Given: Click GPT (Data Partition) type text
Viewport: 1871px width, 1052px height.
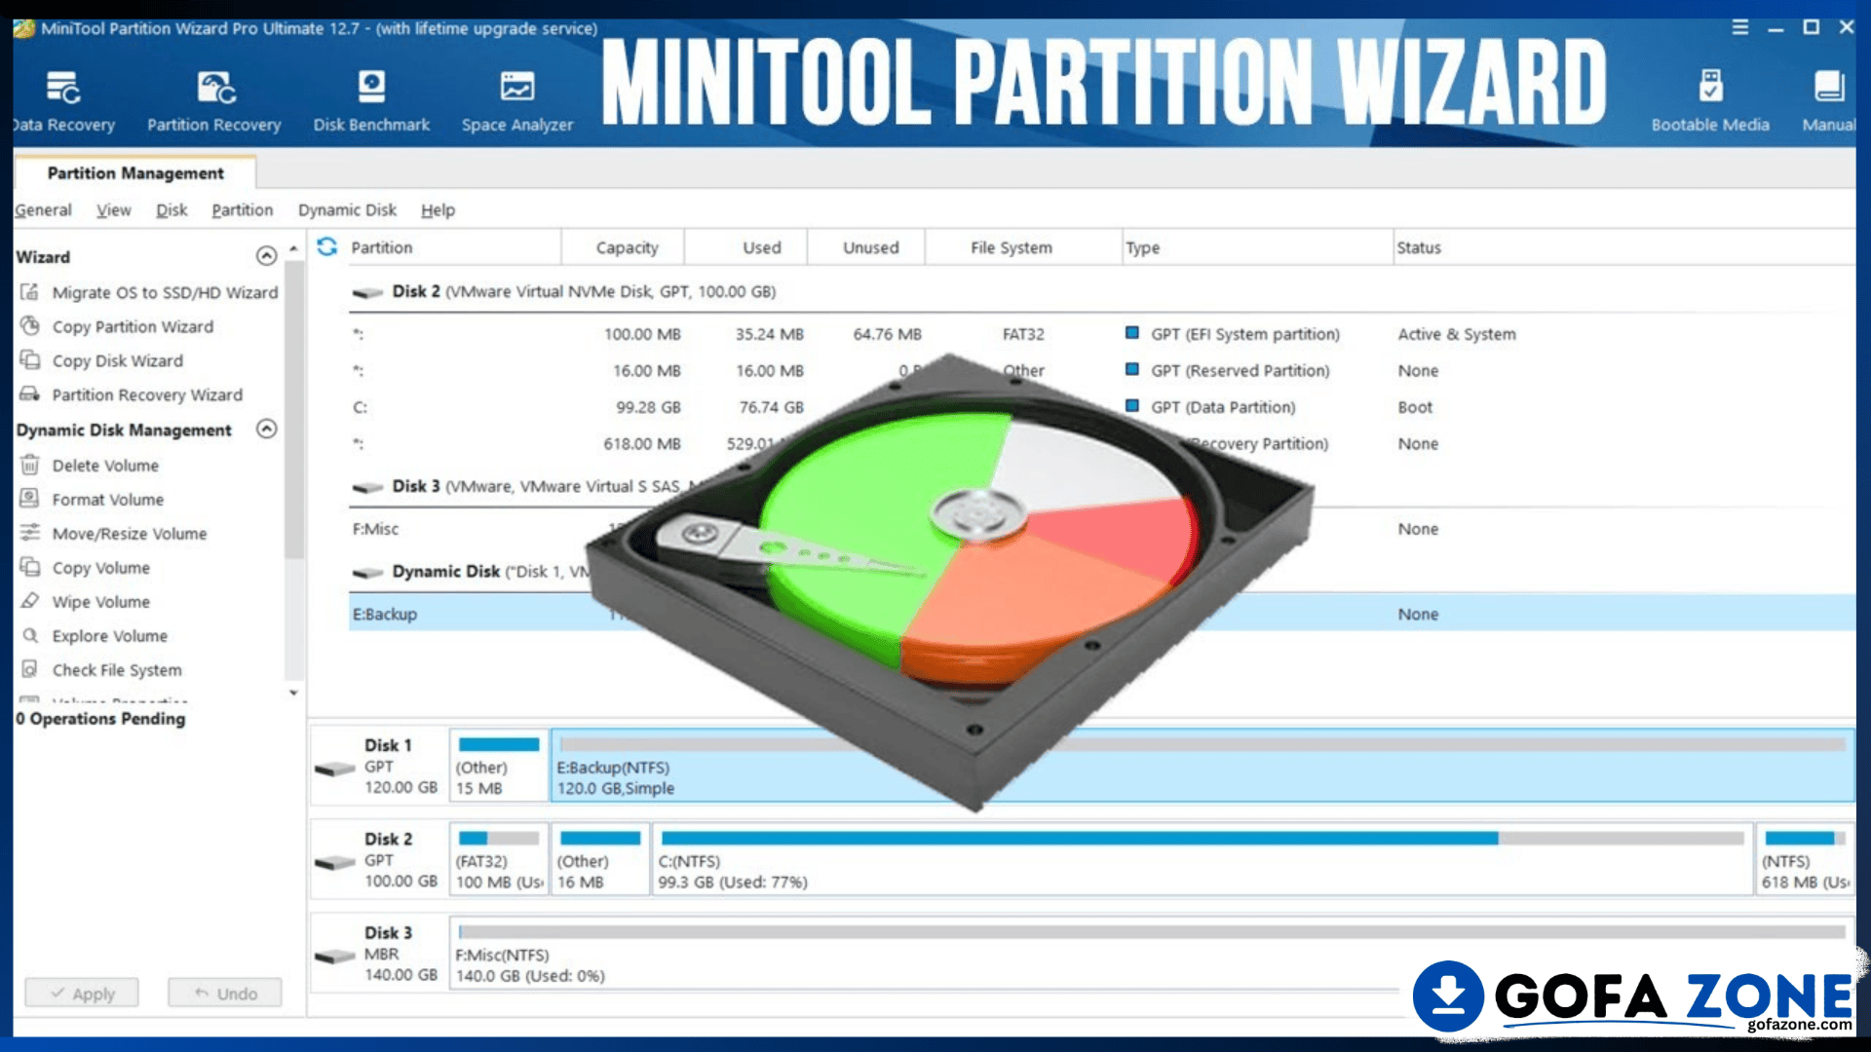Looking at the screenshot, I should (1223, 407).
